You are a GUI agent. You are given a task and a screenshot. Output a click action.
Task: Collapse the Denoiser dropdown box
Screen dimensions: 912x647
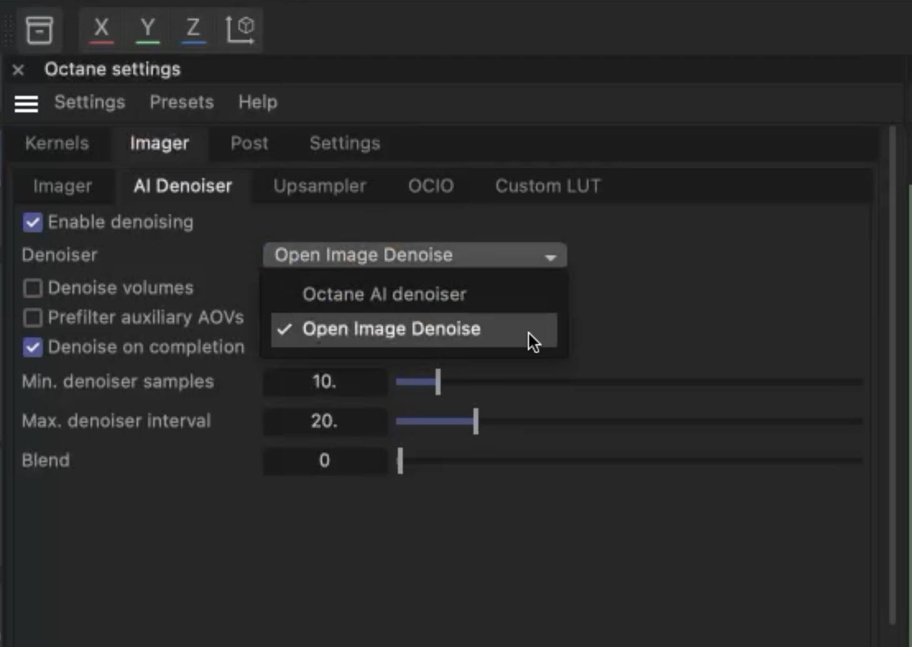pyautogui.click(x=414, y=255)
